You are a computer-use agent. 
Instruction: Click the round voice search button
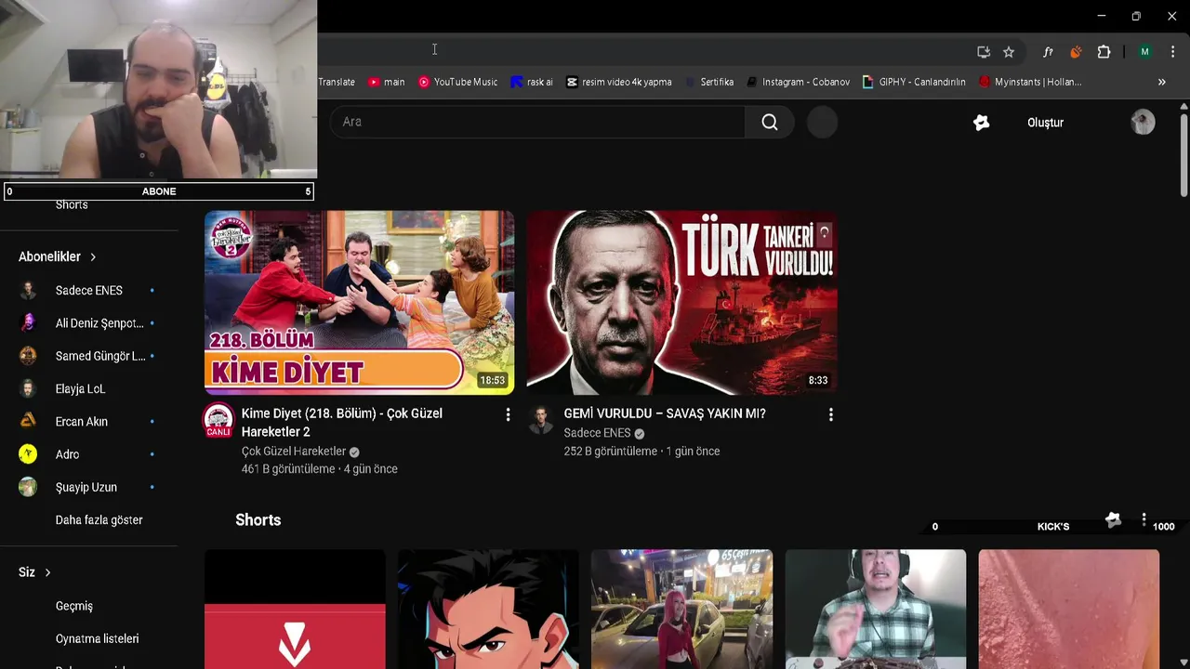822,122
